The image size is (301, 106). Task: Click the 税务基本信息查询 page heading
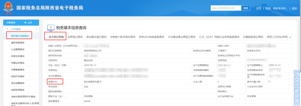tap(71, 28)
